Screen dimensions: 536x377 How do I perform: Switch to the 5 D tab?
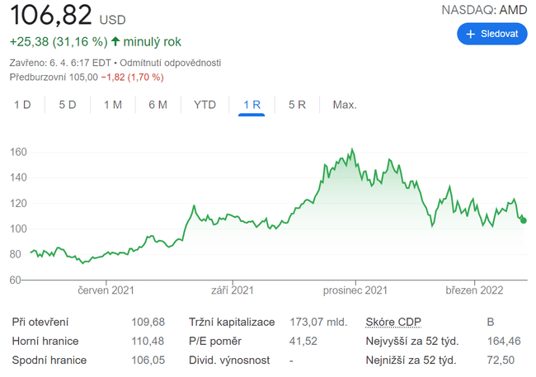click(67, 105)
